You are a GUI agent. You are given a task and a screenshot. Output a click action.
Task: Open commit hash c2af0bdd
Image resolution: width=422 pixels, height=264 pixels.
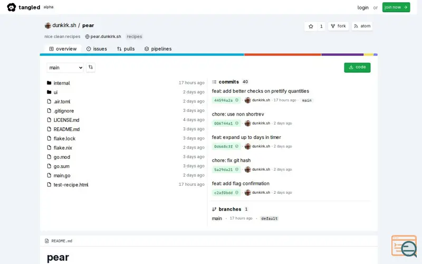coord(223,193)
